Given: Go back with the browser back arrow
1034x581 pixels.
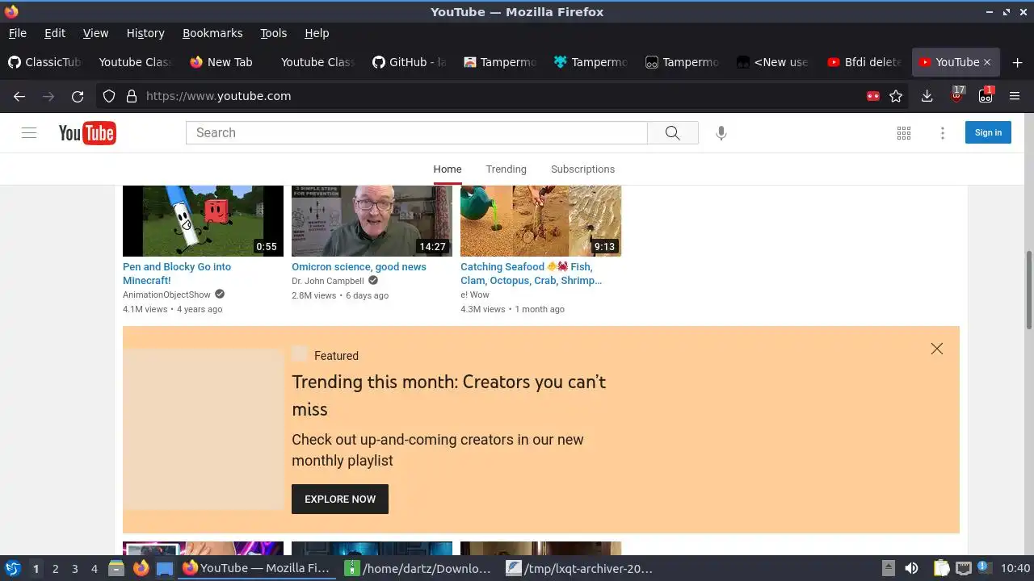Looking at the screenshot, I should tap(19, 96).
